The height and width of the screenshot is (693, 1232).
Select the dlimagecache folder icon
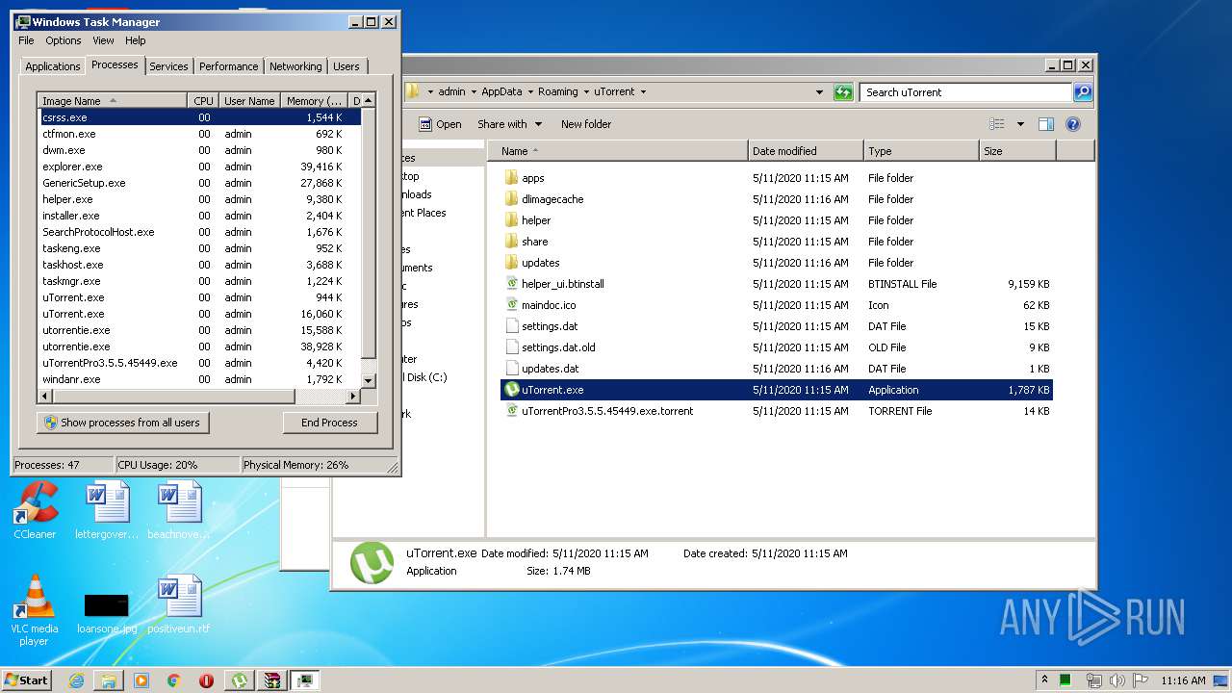tap(511, 199)
